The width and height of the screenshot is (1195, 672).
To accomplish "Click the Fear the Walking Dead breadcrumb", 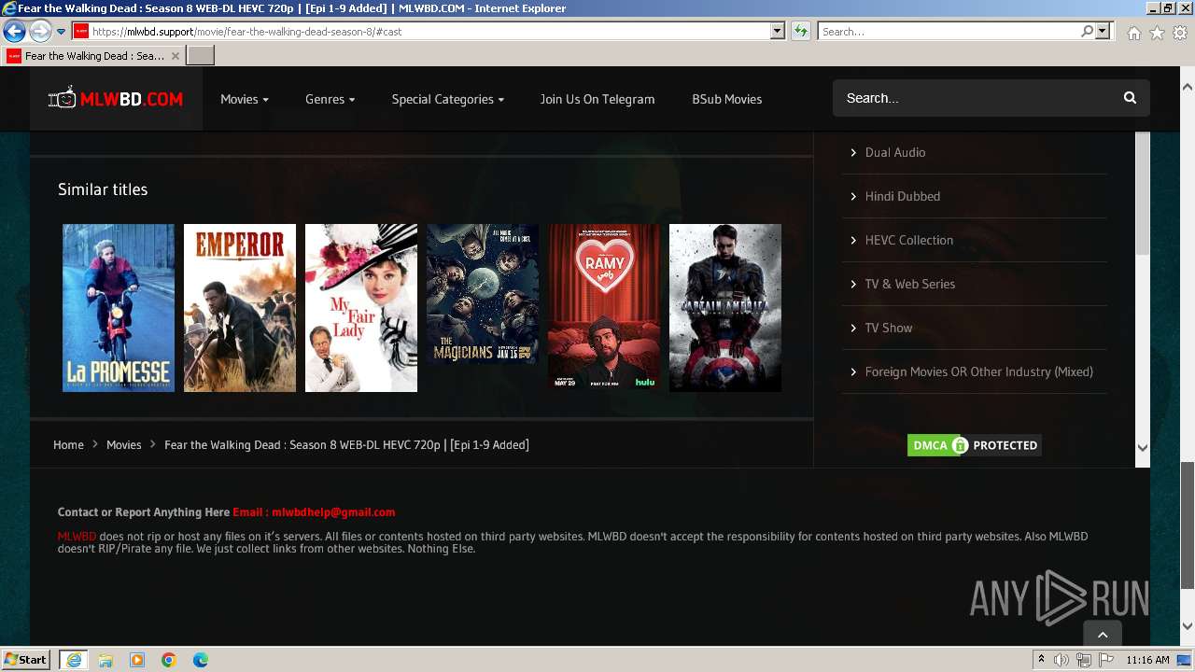I will (x=346, y=445).
